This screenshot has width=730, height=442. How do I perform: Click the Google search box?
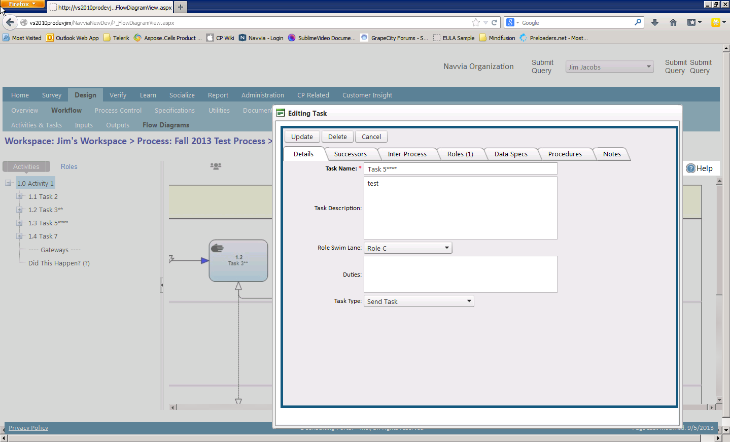coord(577,22)
